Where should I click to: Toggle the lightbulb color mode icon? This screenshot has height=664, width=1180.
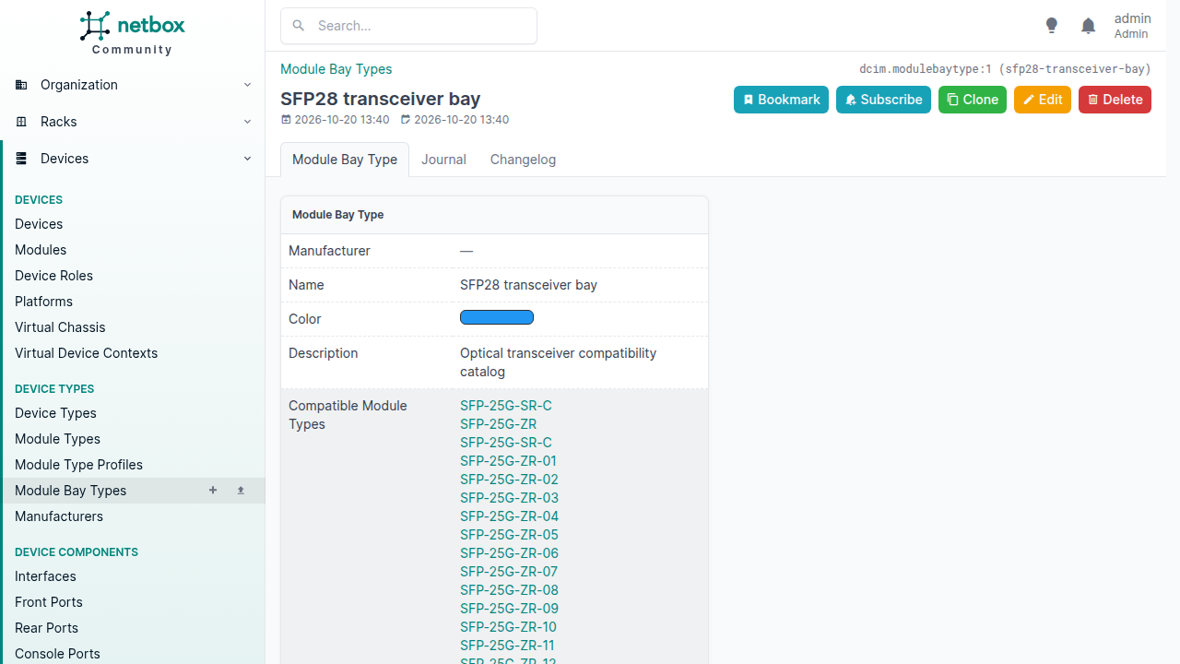tap(1052, 26)
